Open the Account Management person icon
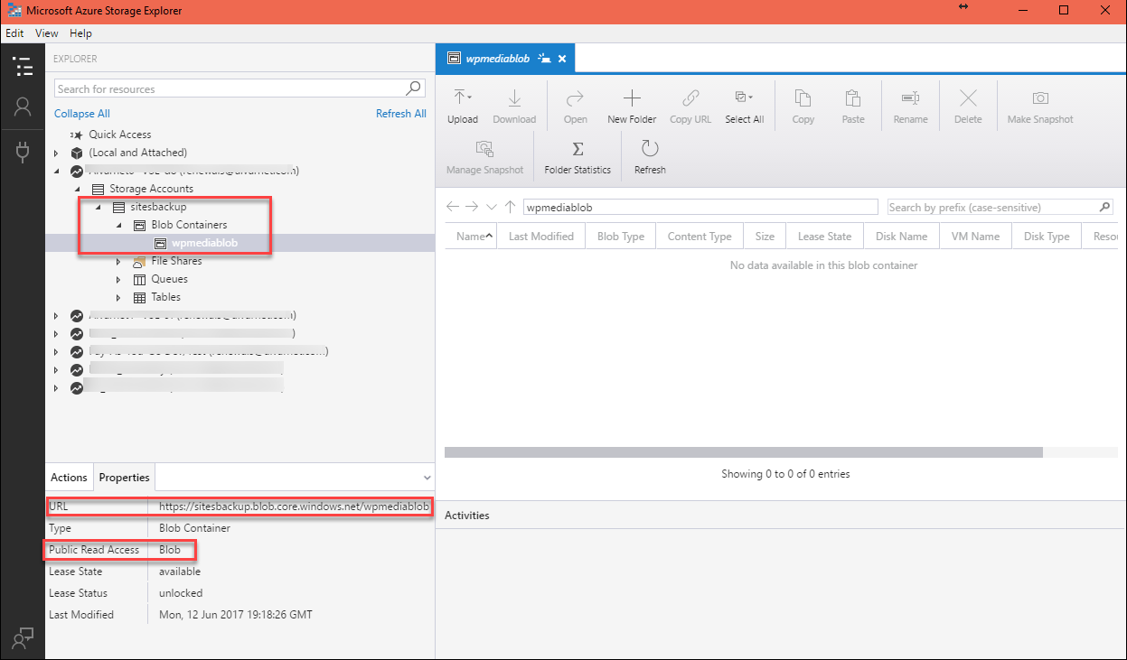This screenshot has height=660, width=1127. point(22,107)
